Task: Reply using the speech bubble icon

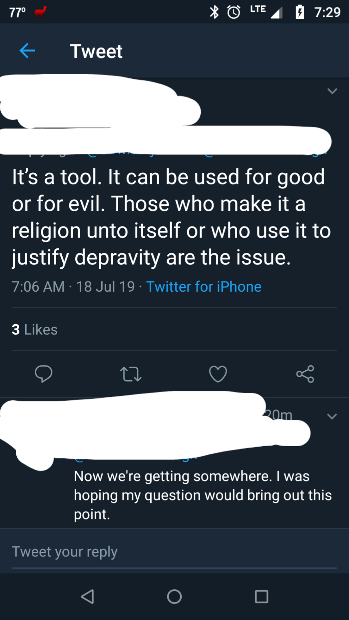Action: click(44, 374)
